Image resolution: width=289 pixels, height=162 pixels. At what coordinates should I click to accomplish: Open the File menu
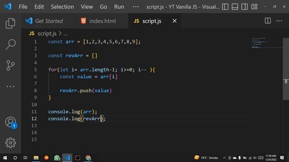pyautogui.click(x=23, y=7)
